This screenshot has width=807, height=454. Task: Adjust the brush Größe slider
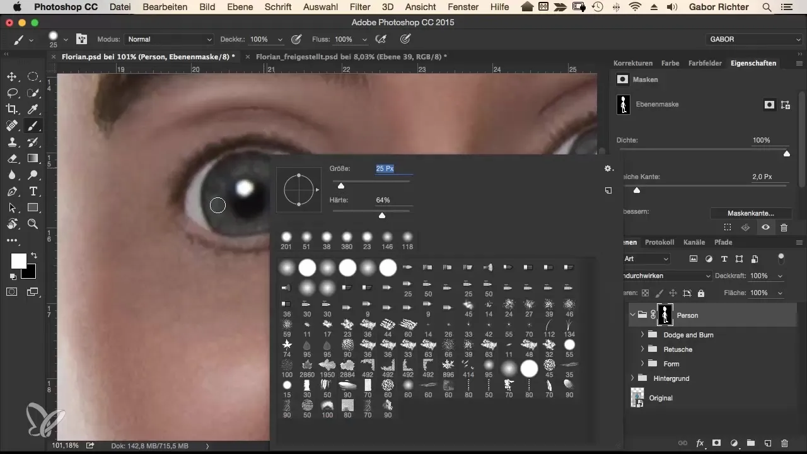[341, 185]
